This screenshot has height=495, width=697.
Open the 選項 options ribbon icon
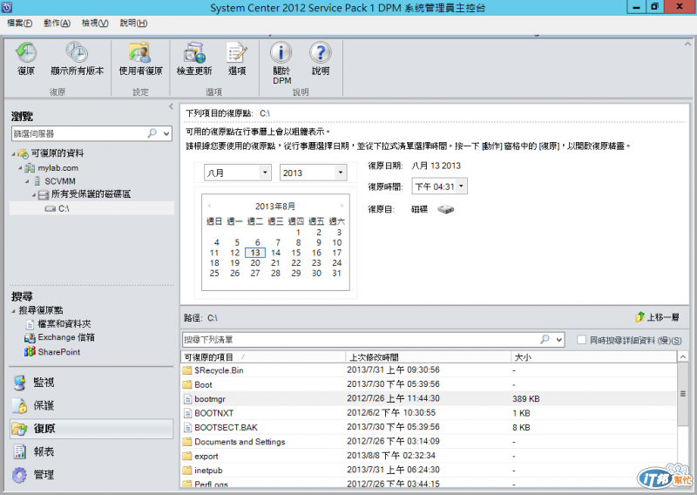pyautogui.click(x=236, y=53)
